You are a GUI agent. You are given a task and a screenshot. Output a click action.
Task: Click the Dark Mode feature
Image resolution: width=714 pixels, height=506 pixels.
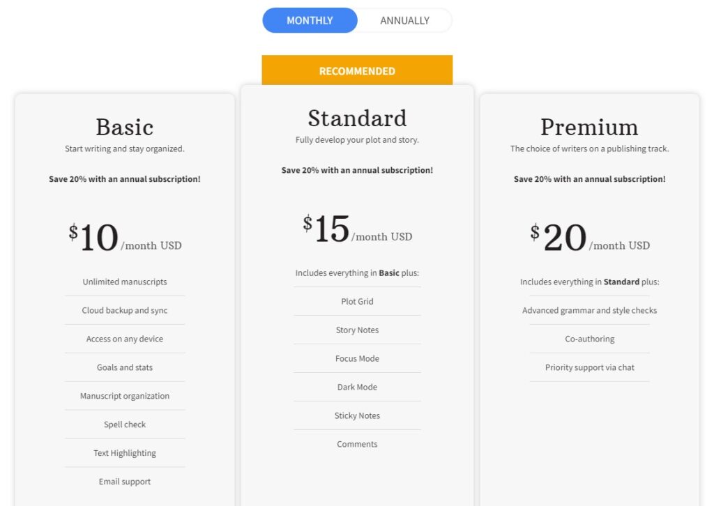[357, 388]
